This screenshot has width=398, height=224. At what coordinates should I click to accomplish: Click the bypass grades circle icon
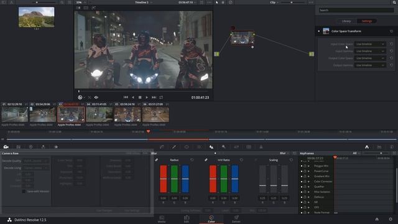(231, 2)
